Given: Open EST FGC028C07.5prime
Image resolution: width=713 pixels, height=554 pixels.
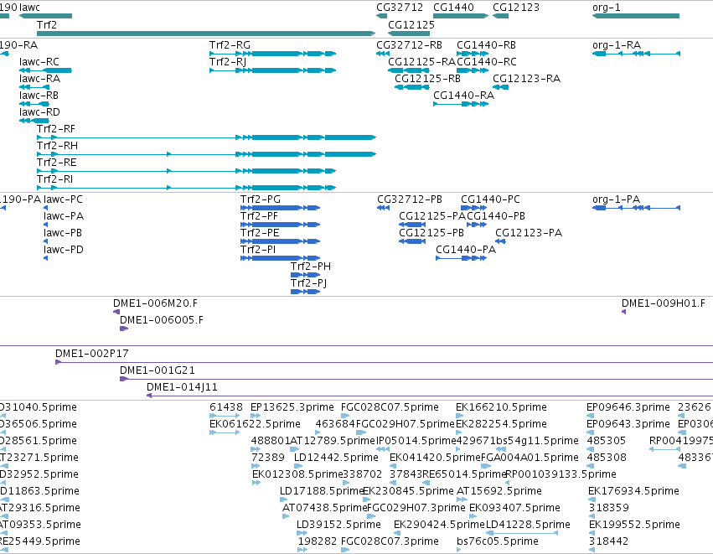Looking at the screenshot, I should coord(390,407).
